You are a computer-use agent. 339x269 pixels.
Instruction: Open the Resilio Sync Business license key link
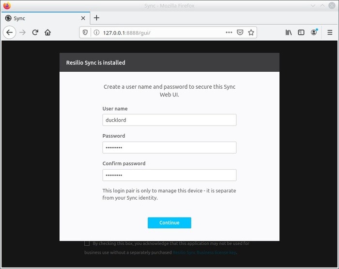[204, 253]
